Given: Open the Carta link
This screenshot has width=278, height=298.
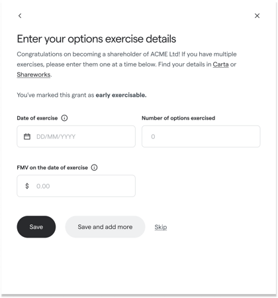Looking at the screenshot, I should pos(220,64).
